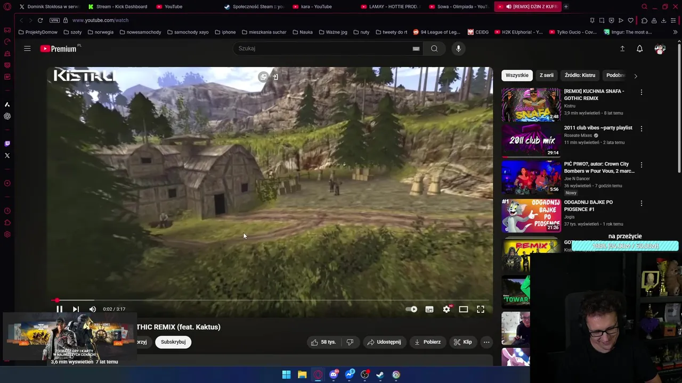Open the KUCHNIA SNAFA video thumbnail
The height and width of the screenshot is (383, 682).
531,105
